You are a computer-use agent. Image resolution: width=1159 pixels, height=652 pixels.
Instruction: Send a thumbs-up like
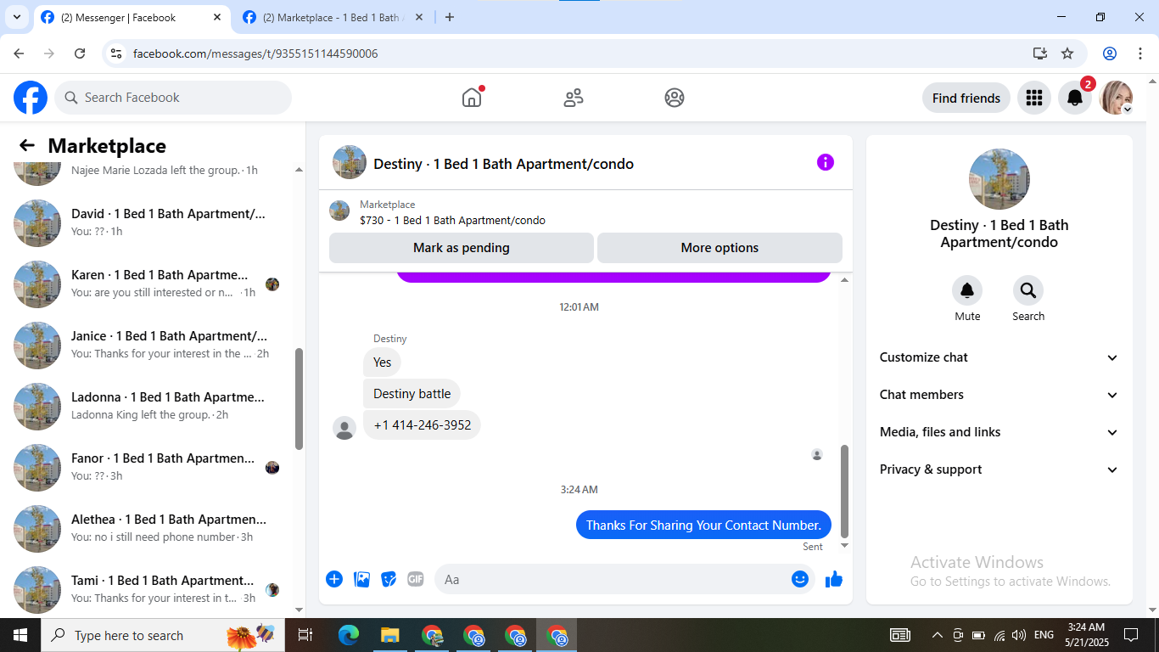(x=834, y=579)
